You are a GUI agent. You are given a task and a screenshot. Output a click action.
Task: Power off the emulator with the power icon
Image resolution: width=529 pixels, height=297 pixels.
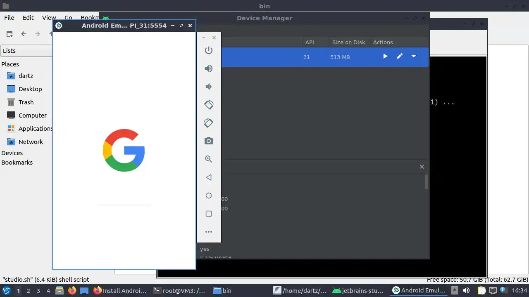point(209,50)
